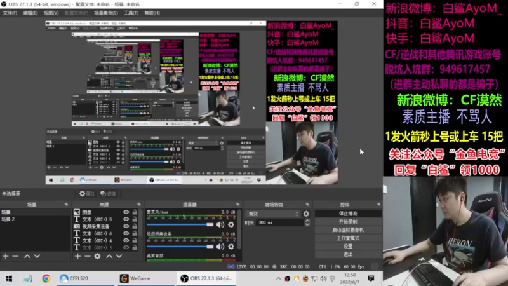Undock the 混音器 panel via its float icon
Screen dimensions: 508x286
237,204
